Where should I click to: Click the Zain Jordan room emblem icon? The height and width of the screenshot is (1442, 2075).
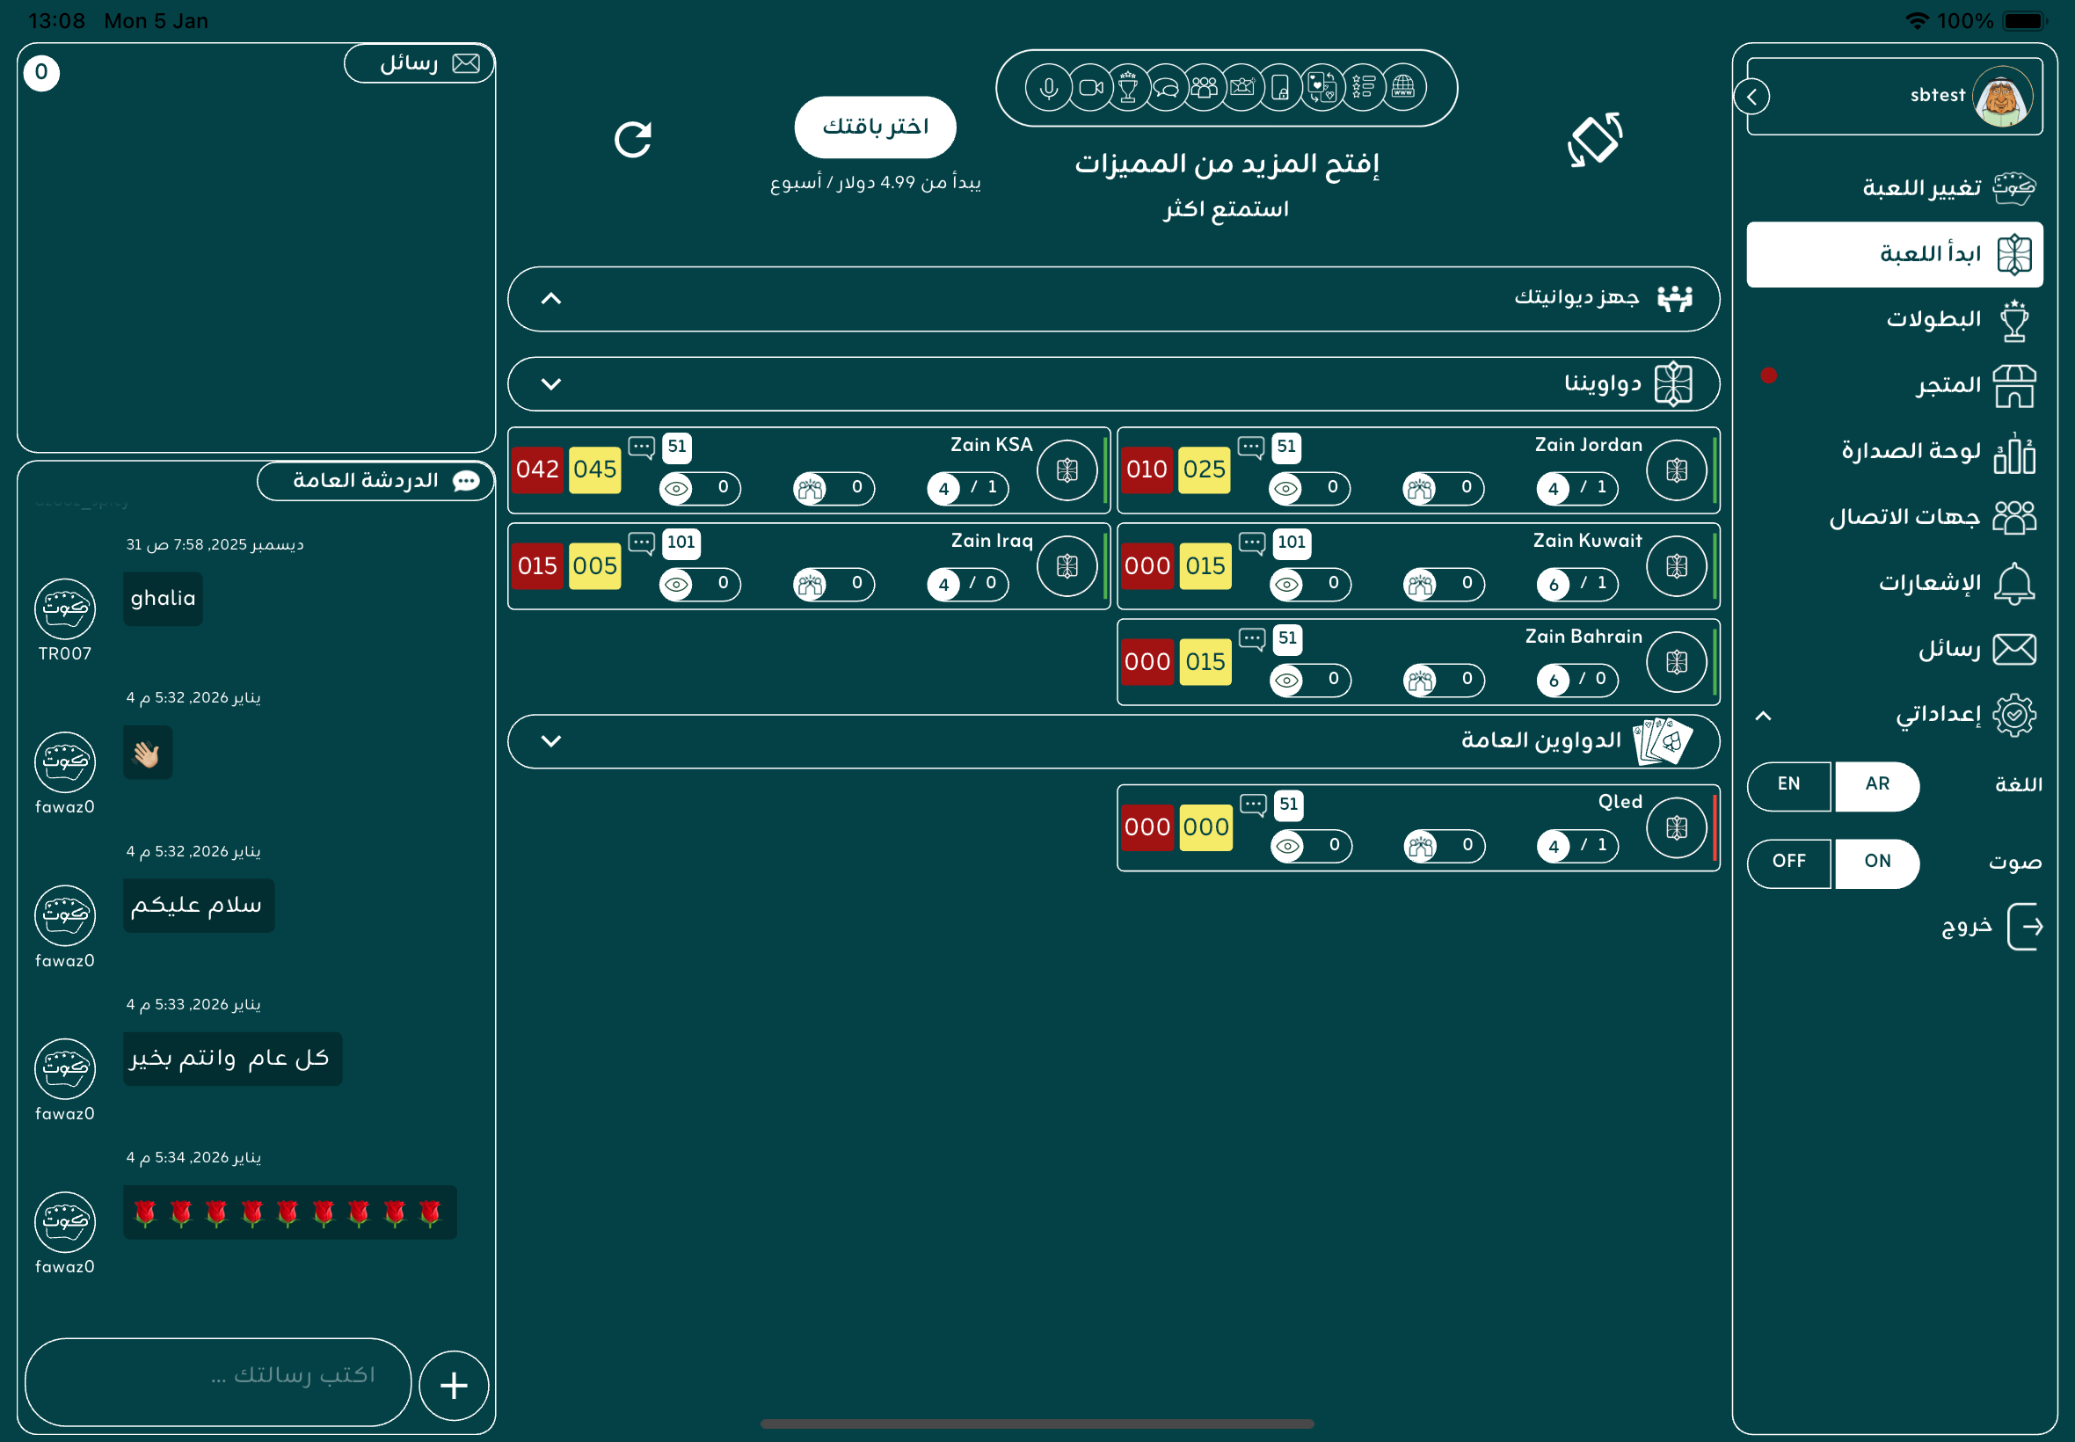point(1676,470)
